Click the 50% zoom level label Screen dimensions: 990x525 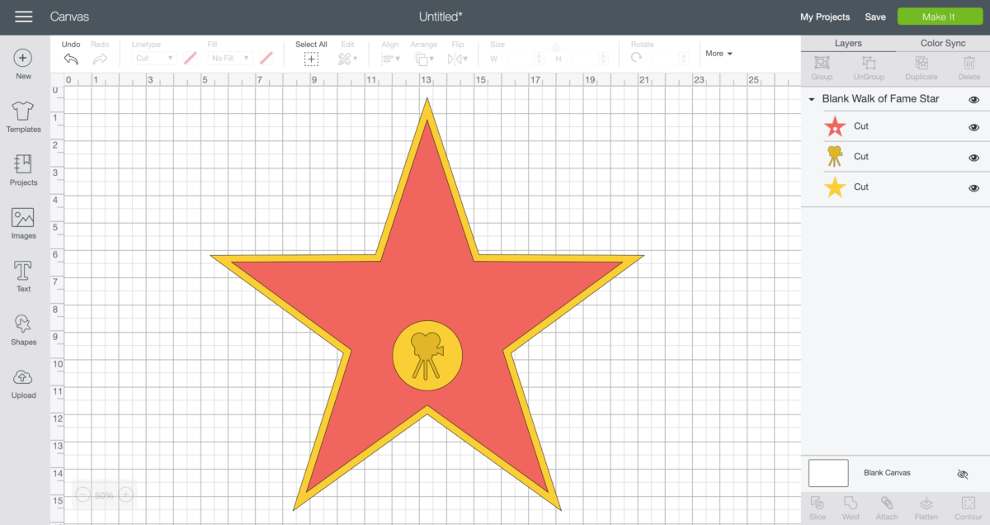104,495
